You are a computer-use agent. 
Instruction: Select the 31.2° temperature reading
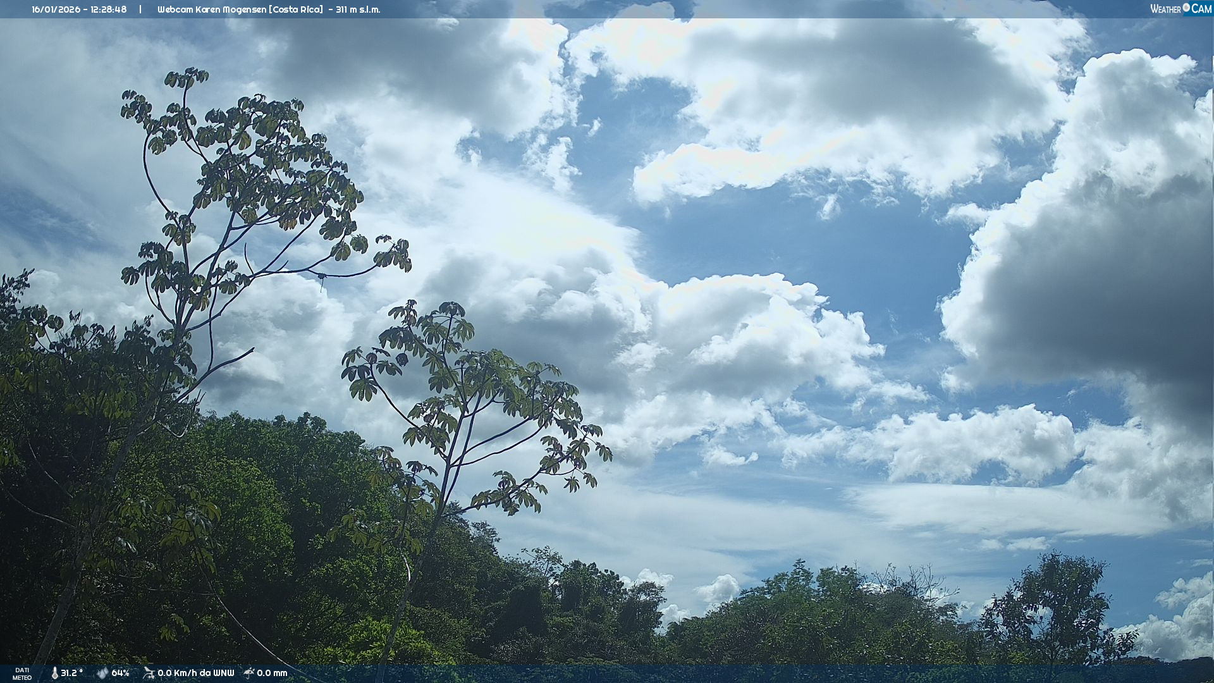pyautogui.click(x=71, y=673)
